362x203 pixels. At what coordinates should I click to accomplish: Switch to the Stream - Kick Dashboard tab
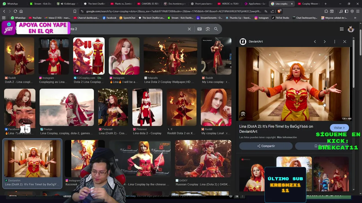coord(41,4)
